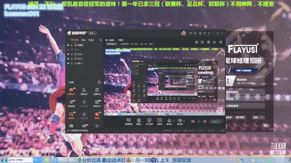
Task: Toggle visibility of 文本 2 source
Action: pyautogui.click(x=68, y=59)
